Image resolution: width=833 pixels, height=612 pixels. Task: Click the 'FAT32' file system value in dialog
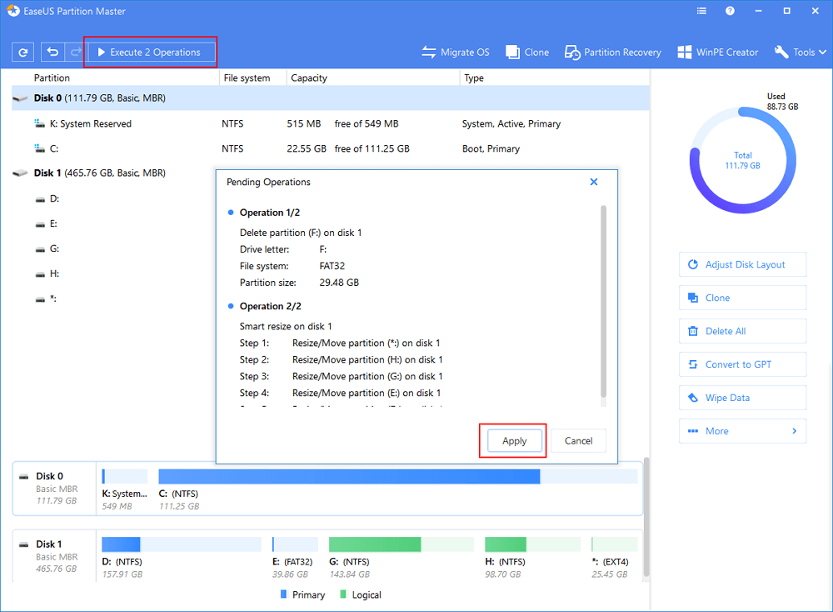332,266
